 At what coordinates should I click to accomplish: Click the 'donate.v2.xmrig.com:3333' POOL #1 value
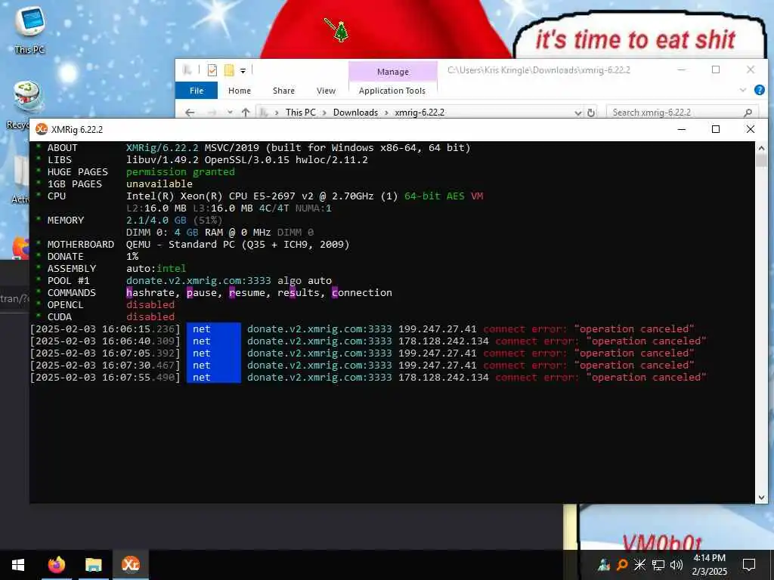199,281
